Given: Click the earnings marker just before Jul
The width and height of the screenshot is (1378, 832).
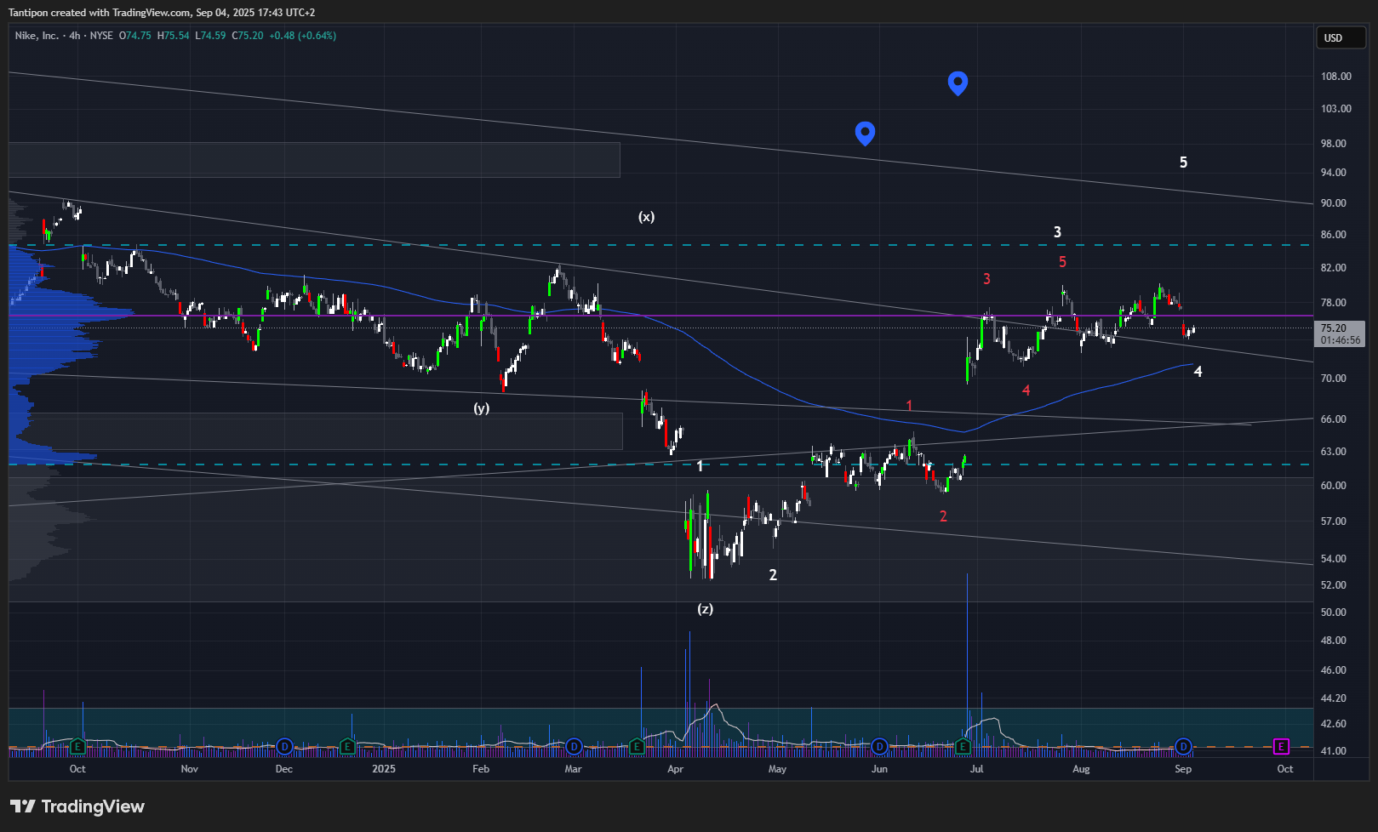Looking at the screenshot, I should pyautogui.click(x=963, y=747).
